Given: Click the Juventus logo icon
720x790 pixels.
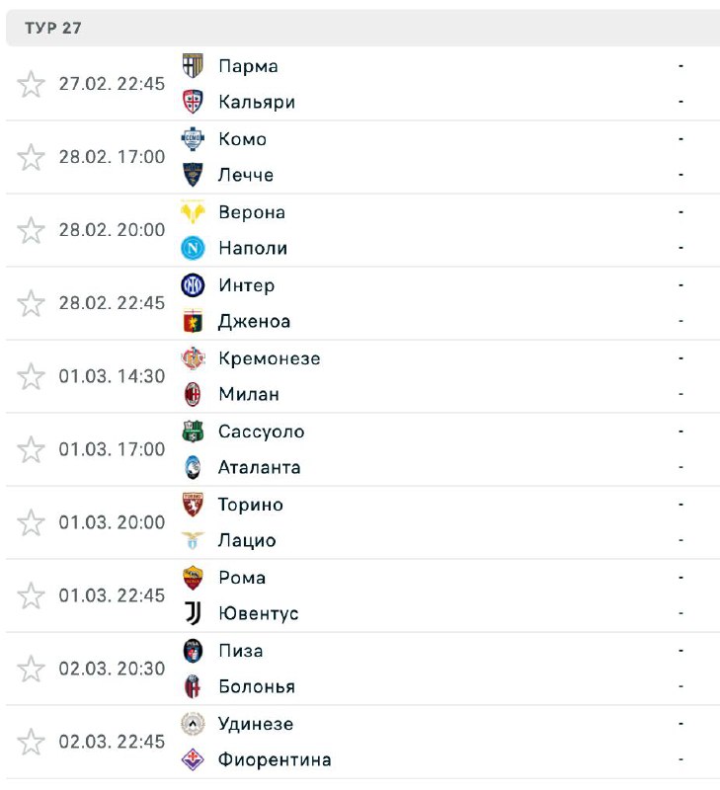Looking at the screenshot, I should click(x=193, y=613).
